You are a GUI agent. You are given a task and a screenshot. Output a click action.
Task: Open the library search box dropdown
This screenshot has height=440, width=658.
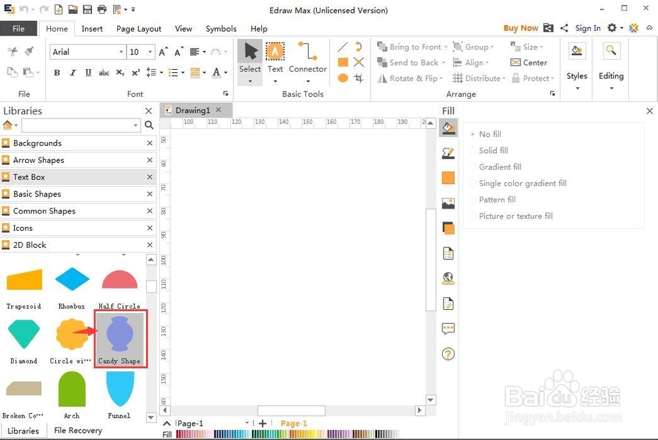tap(136, 125)
